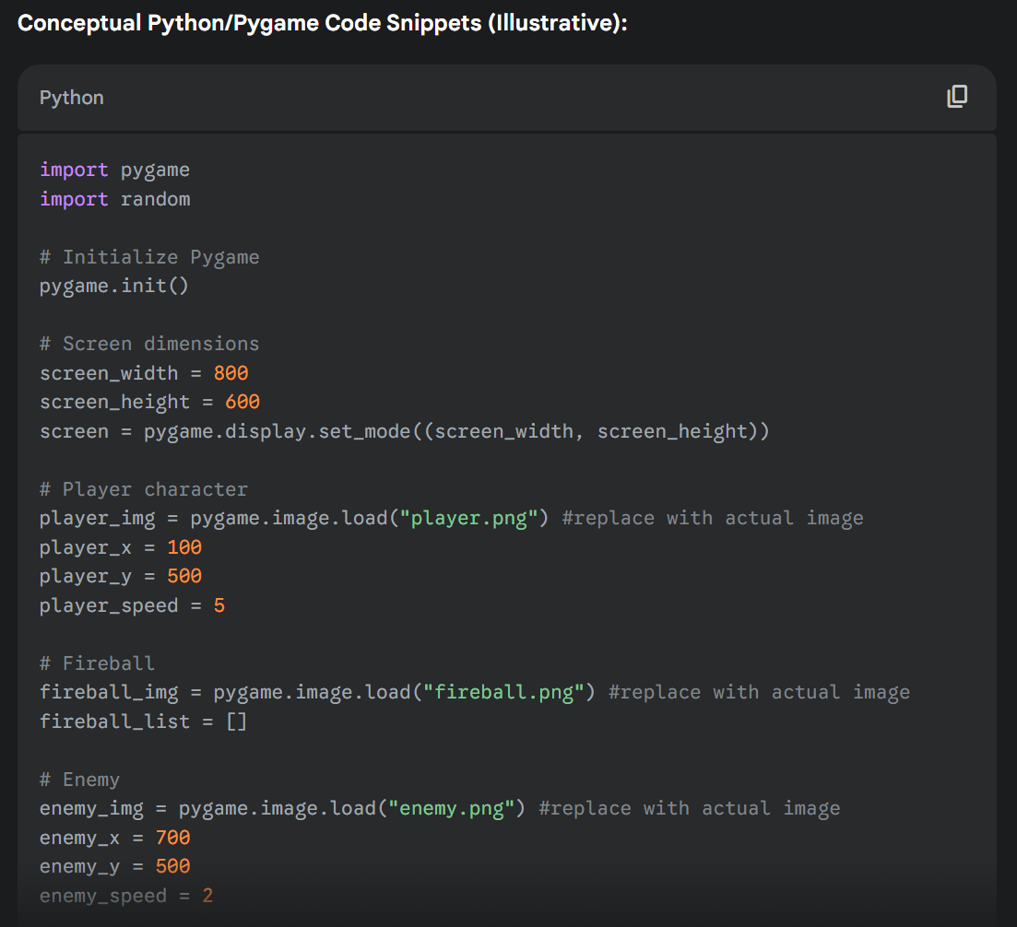Click the 600 value of screen_height
1017x927 pixels.
pyautogui.click(x=242, y=402)
